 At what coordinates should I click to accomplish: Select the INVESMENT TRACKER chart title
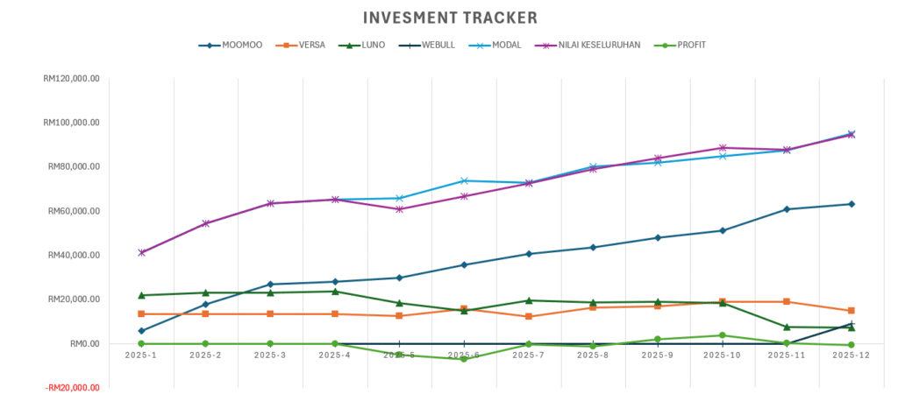point(450,18)
